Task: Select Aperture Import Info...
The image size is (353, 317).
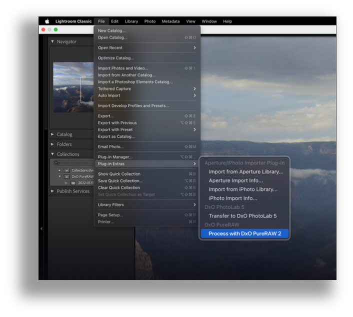Action: (x=244, y=181)
